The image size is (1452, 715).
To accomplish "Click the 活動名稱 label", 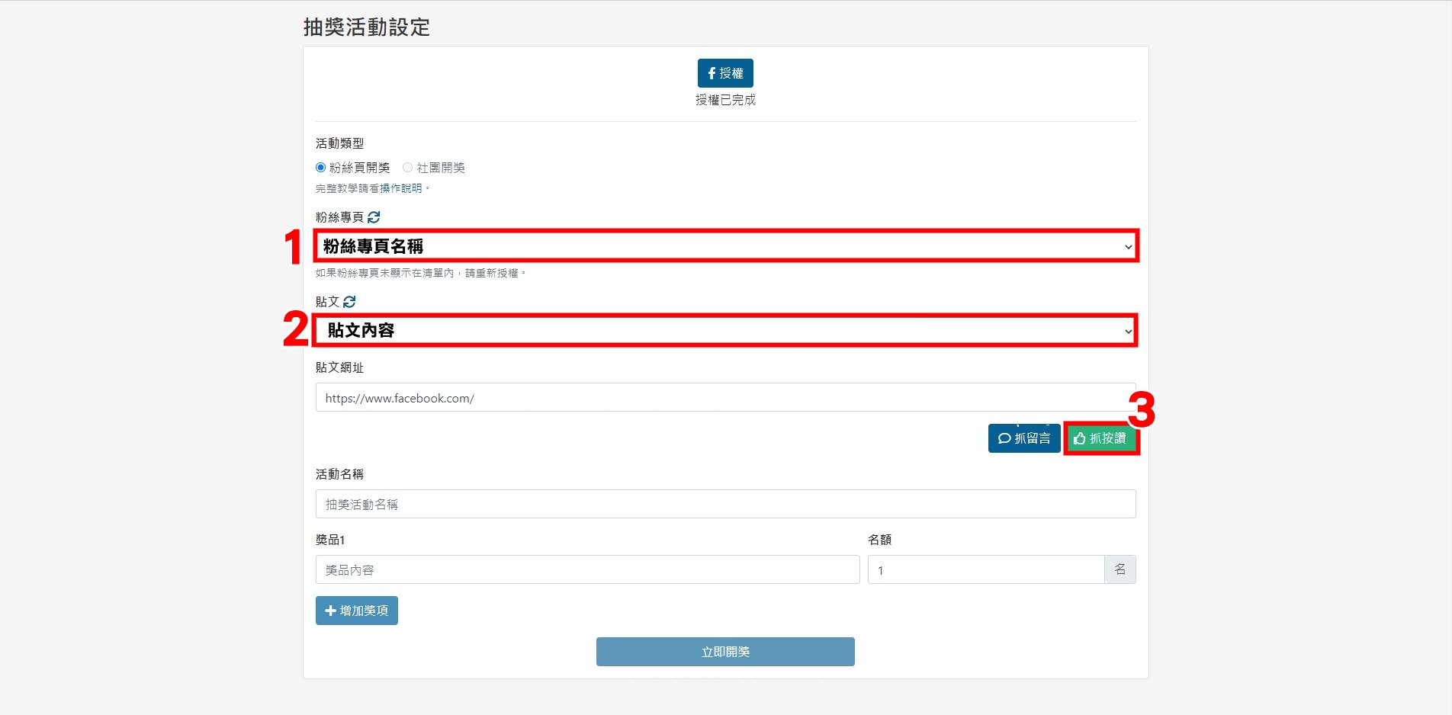I will (340, 474).
